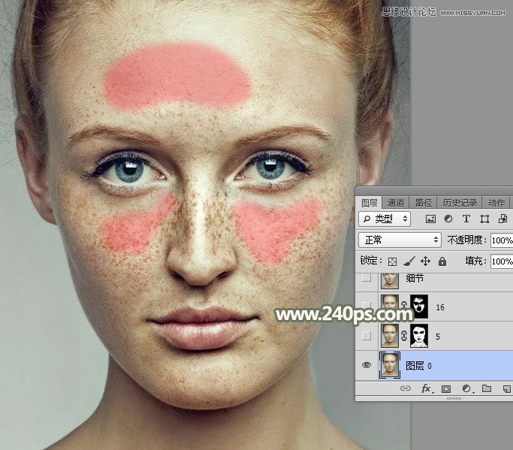Screen dimensions: 513x450
Task: Click the shape layer filter icon
Action: click(484, 219)
